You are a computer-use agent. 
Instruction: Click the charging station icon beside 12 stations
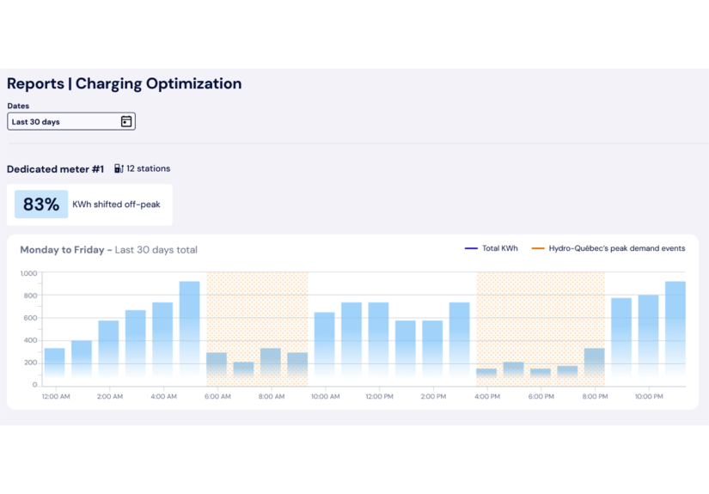pos(119,168)
